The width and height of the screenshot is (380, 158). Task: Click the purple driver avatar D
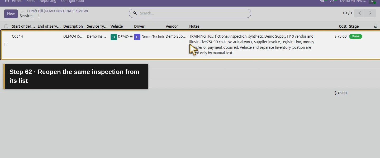(x=137, y=37)
